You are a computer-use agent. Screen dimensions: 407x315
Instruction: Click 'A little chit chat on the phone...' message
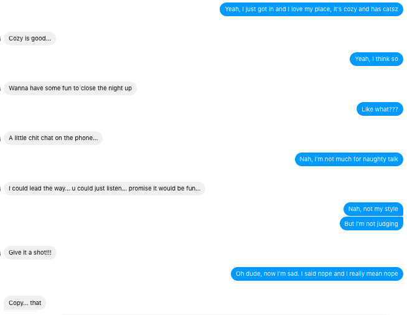[54, 138]
